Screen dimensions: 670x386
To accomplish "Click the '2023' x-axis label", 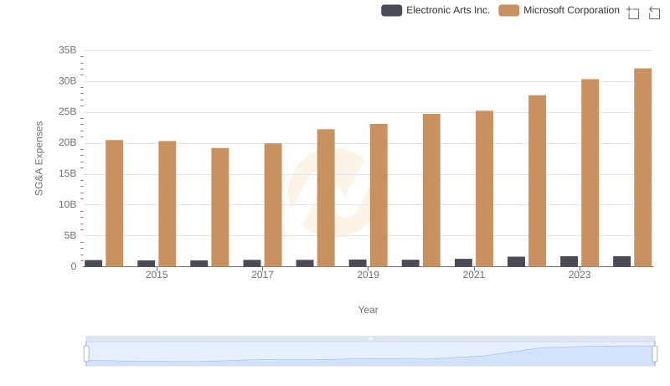I will pyautogui.click(x=580, y=275).
